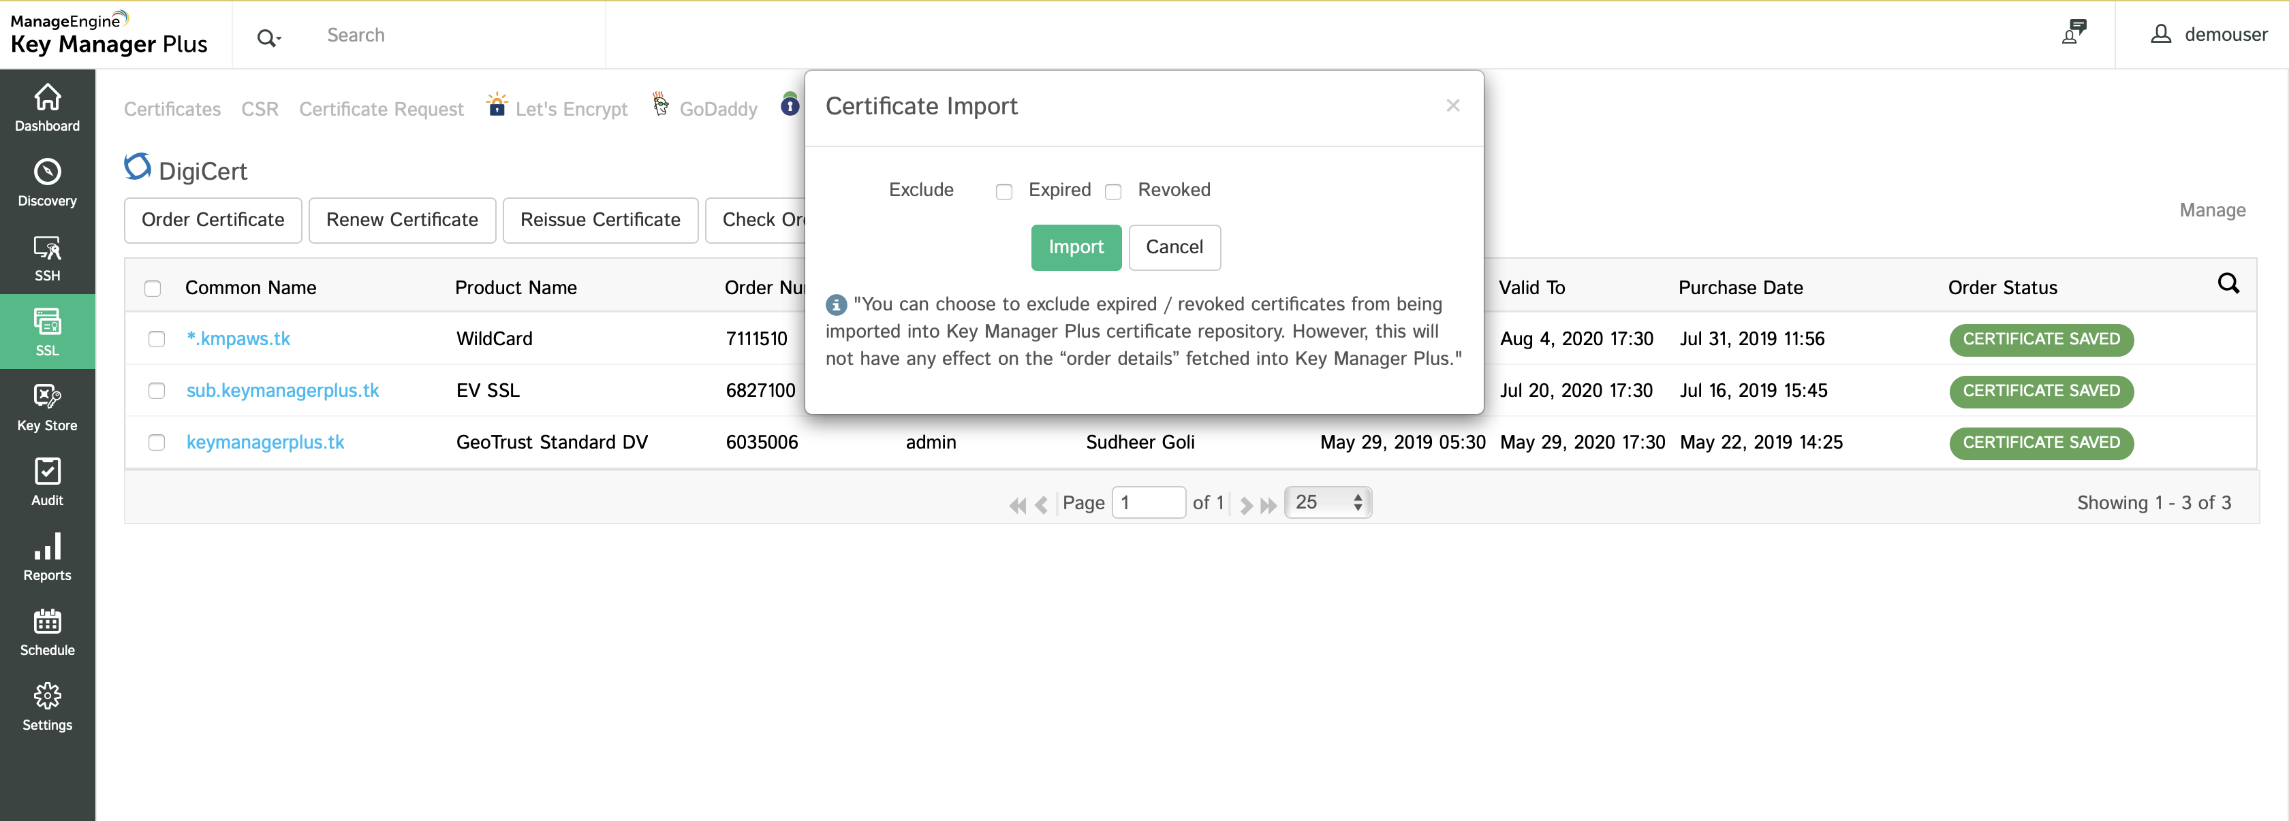Image resolution: width=2289 pixels, height=821 pixels.
Task: Open the Key Store section
Action: coord(47,407)
